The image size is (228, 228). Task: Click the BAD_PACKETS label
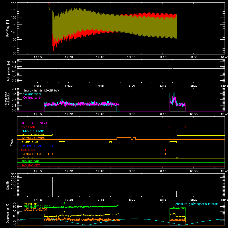31,165
